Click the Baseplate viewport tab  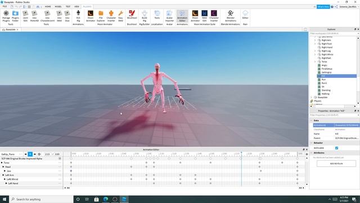coord(10,30)
